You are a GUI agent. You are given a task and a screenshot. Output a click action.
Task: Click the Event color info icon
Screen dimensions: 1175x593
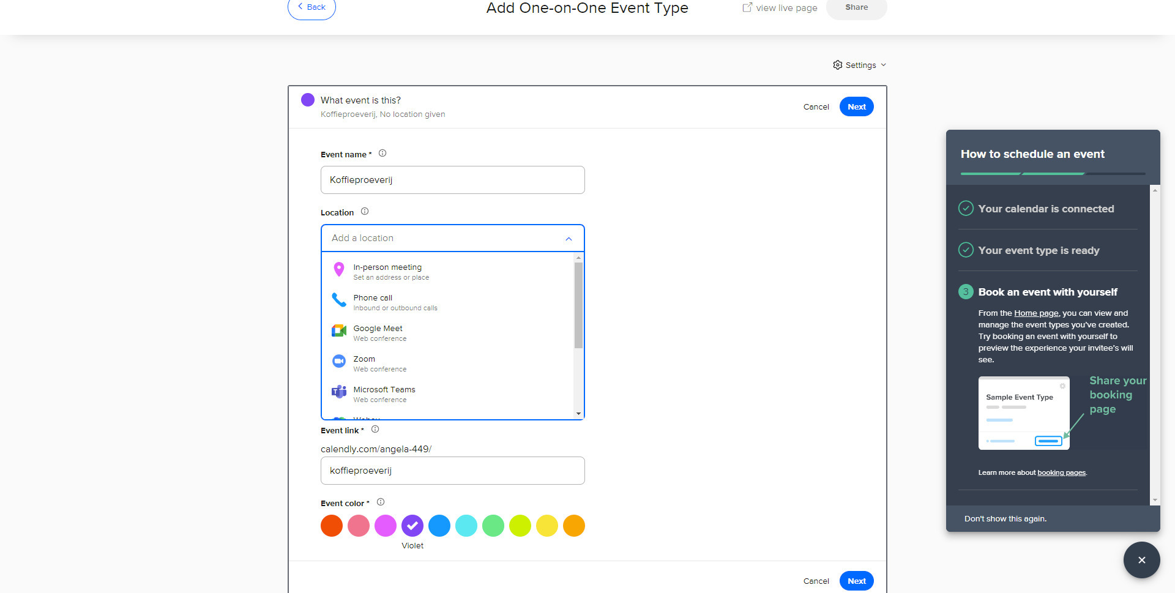(x=381, y=502)
